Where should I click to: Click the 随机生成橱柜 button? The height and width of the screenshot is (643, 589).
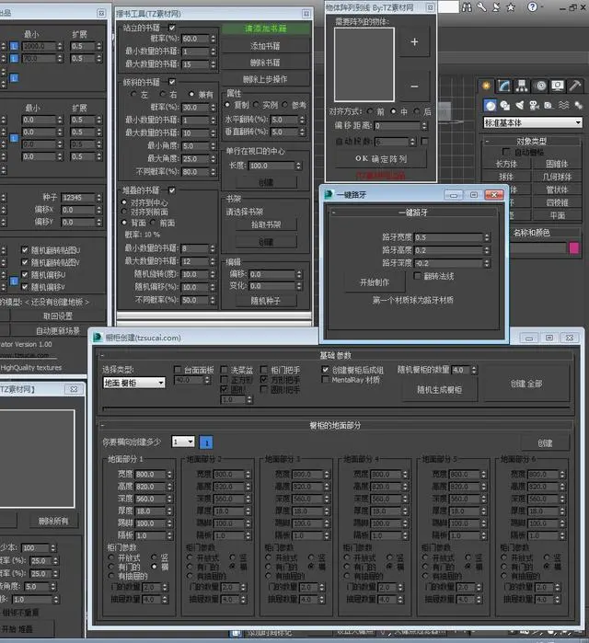[439, 390]
